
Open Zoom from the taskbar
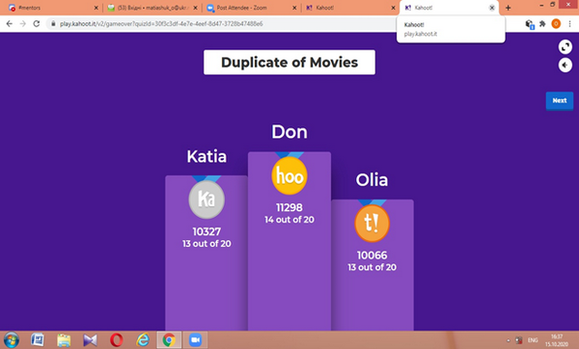click(x=195, y=339)
